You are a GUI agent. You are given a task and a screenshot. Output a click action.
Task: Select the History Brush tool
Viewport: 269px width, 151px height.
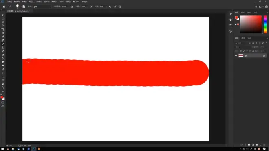3,51
